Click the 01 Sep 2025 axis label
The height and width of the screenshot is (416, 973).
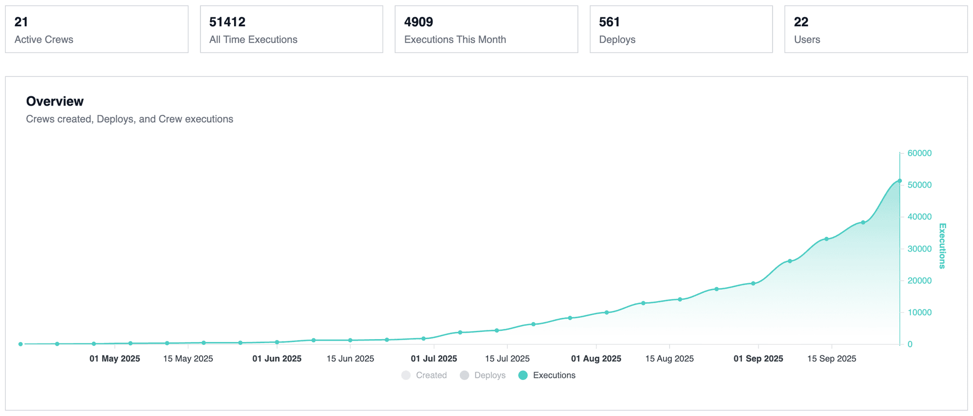[x=758, y=359]
